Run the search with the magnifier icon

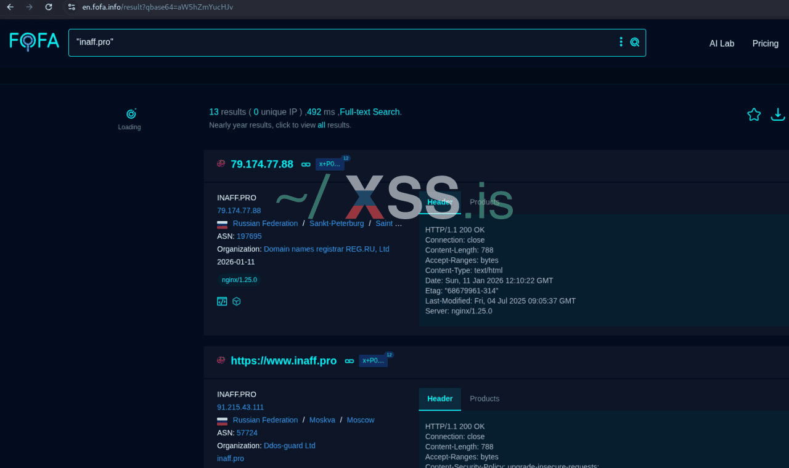(x=634, y=42)
